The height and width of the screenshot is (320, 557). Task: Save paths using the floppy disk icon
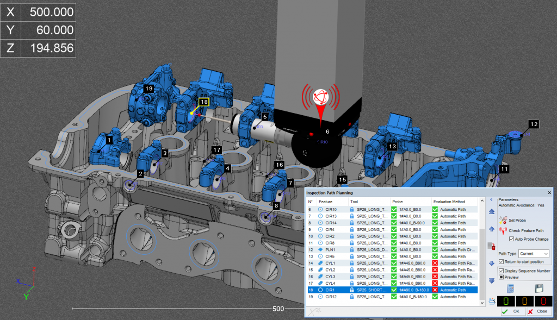(539, 288)
